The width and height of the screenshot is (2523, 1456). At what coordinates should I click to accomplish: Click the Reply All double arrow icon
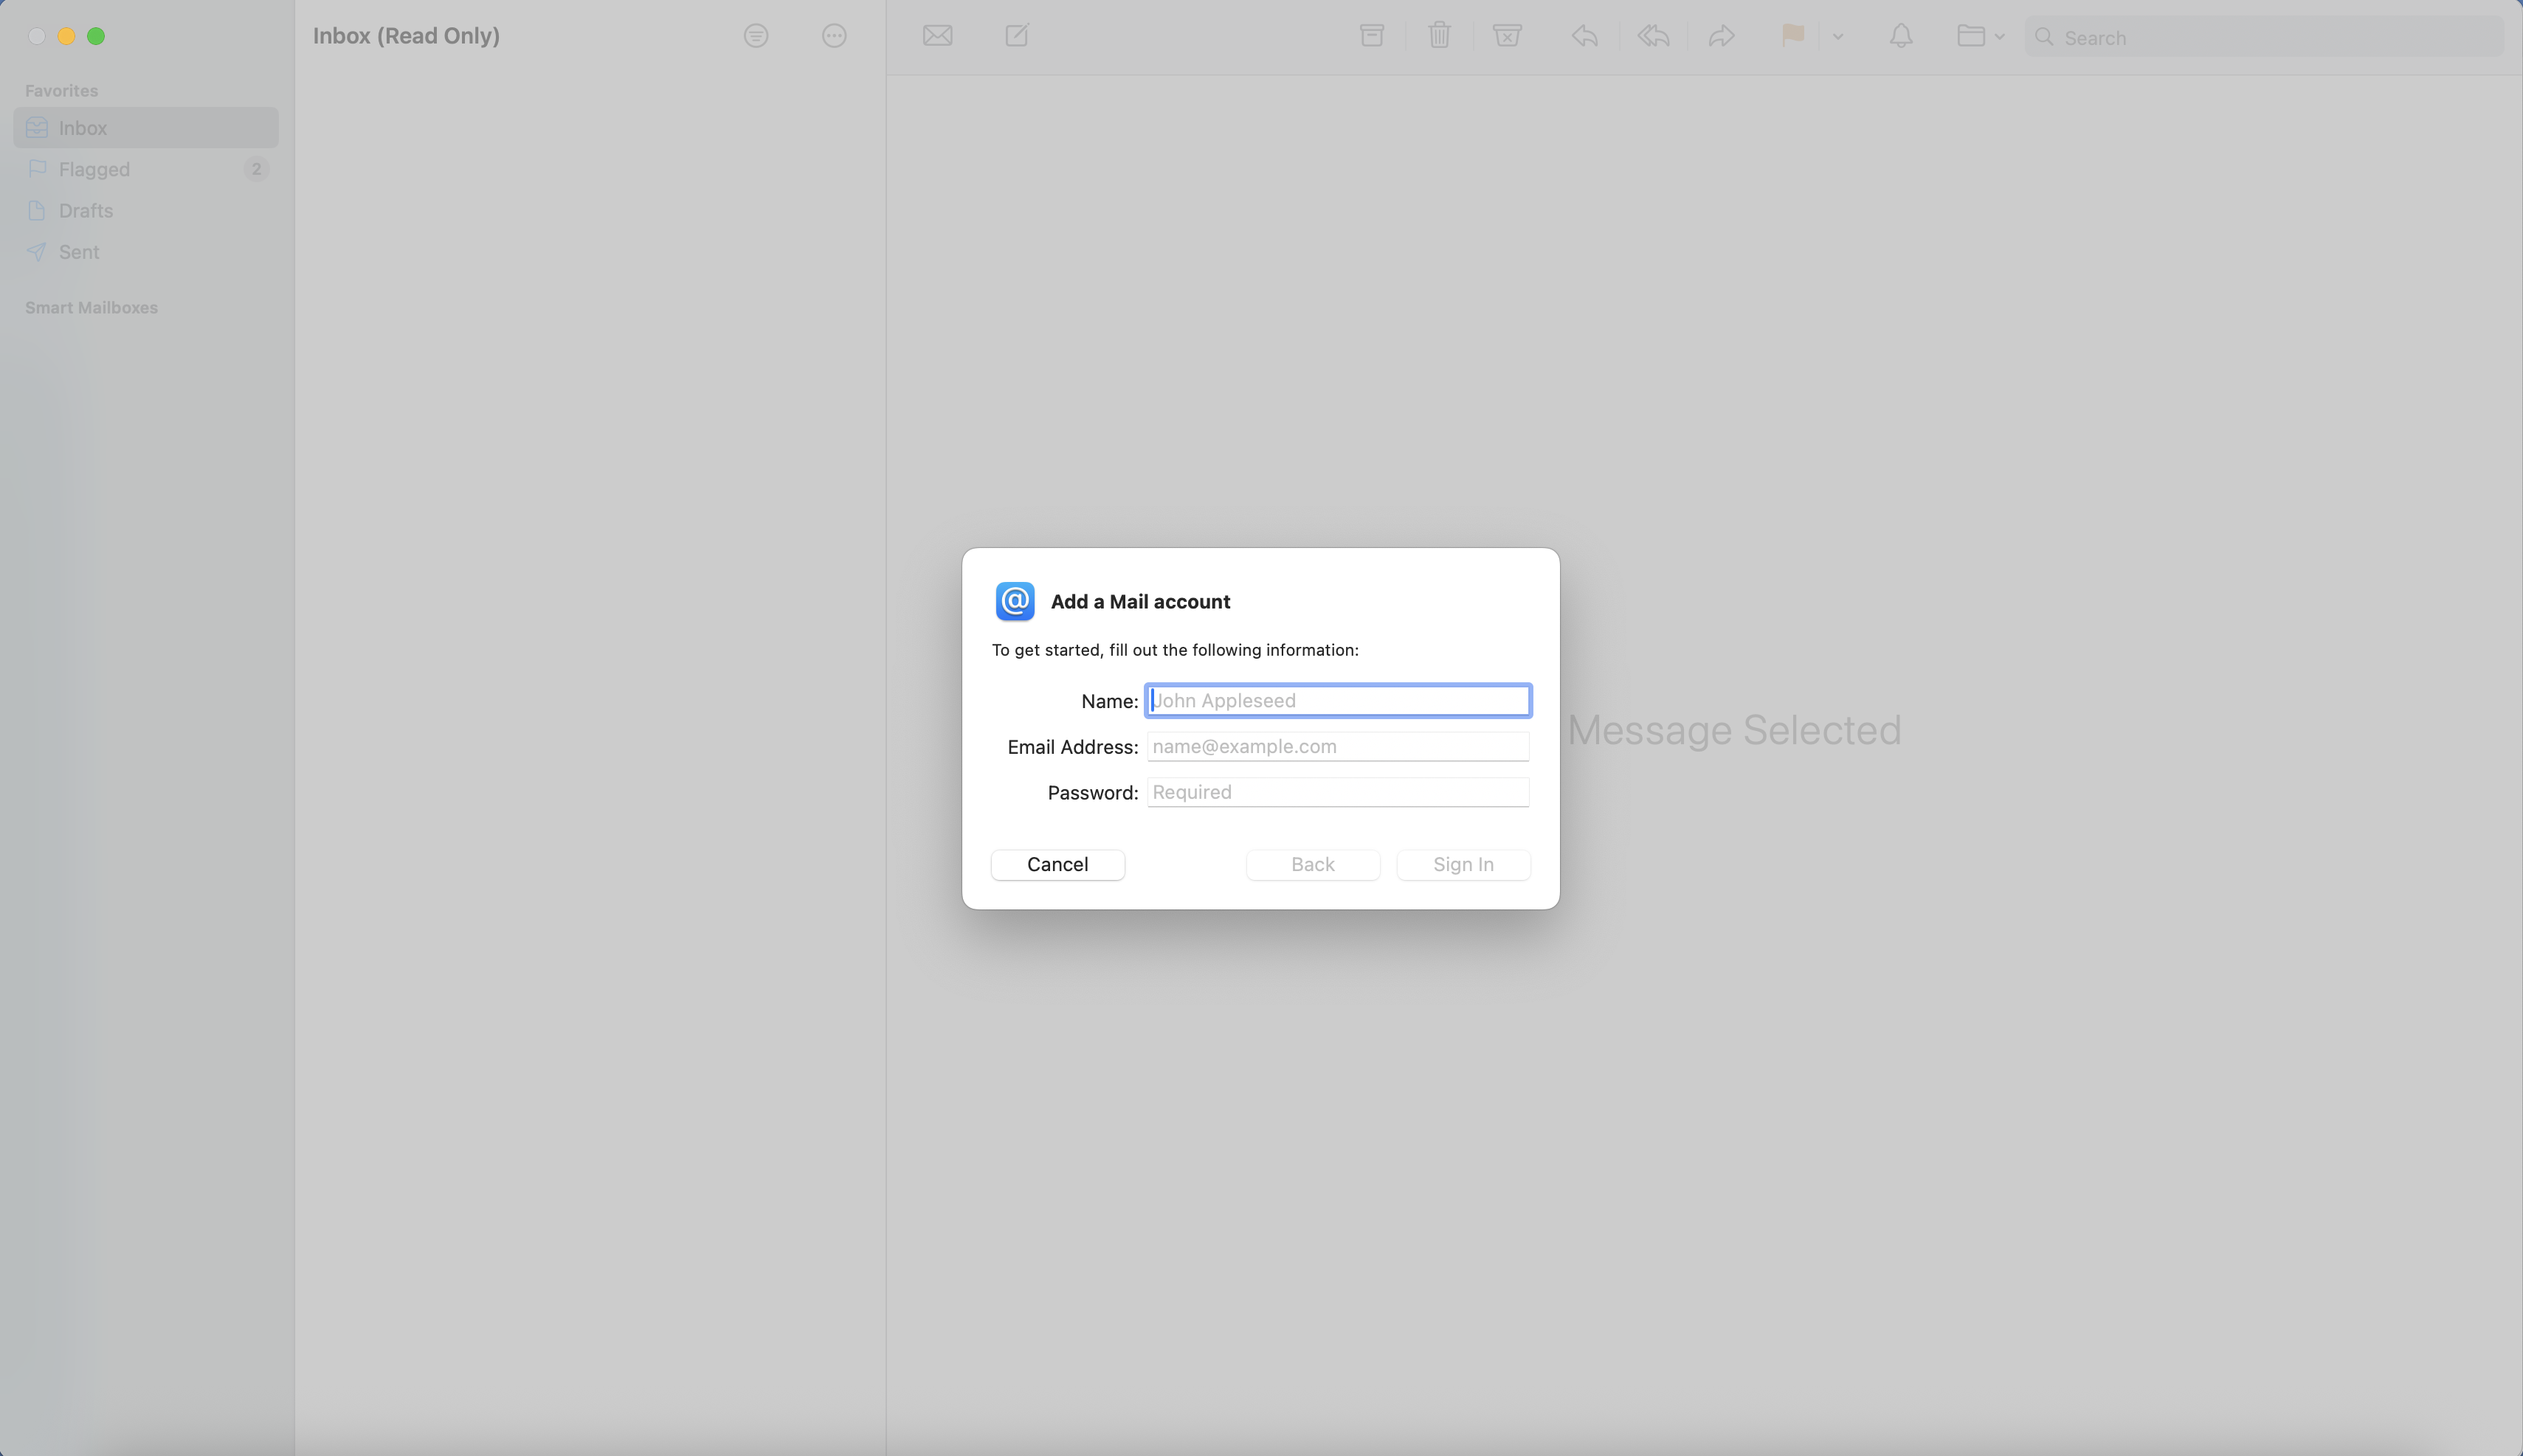click(1653, 36)
